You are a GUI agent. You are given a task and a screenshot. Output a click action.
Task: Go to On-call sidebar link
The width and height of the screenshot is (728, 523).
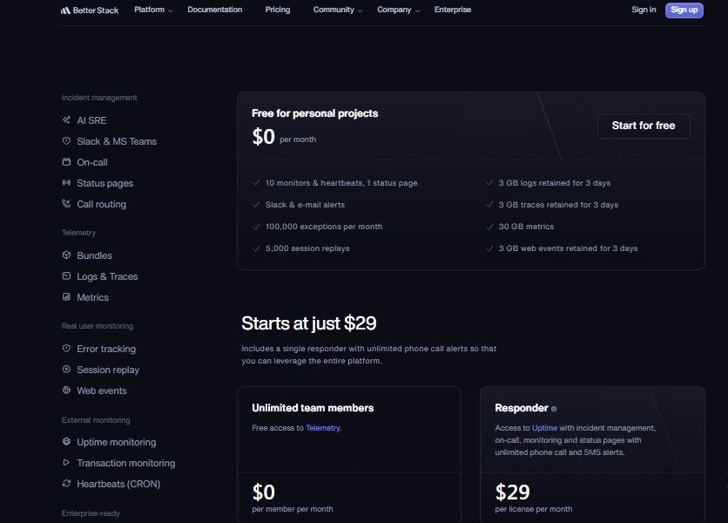[92, 162]
